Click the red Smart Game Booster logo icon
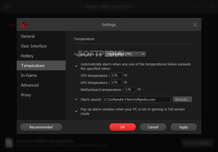The image size is (218, 152). coord(24,24)
